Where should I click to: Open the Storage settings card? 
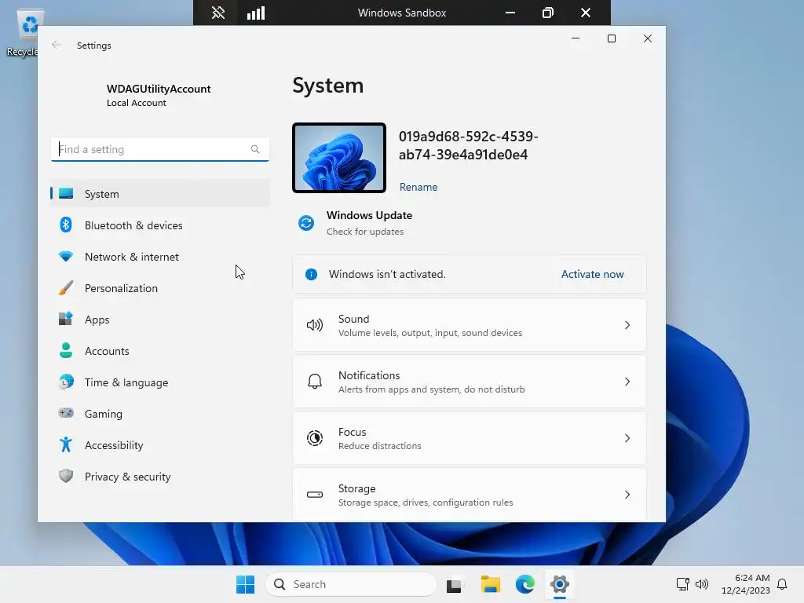pos(470,495)
